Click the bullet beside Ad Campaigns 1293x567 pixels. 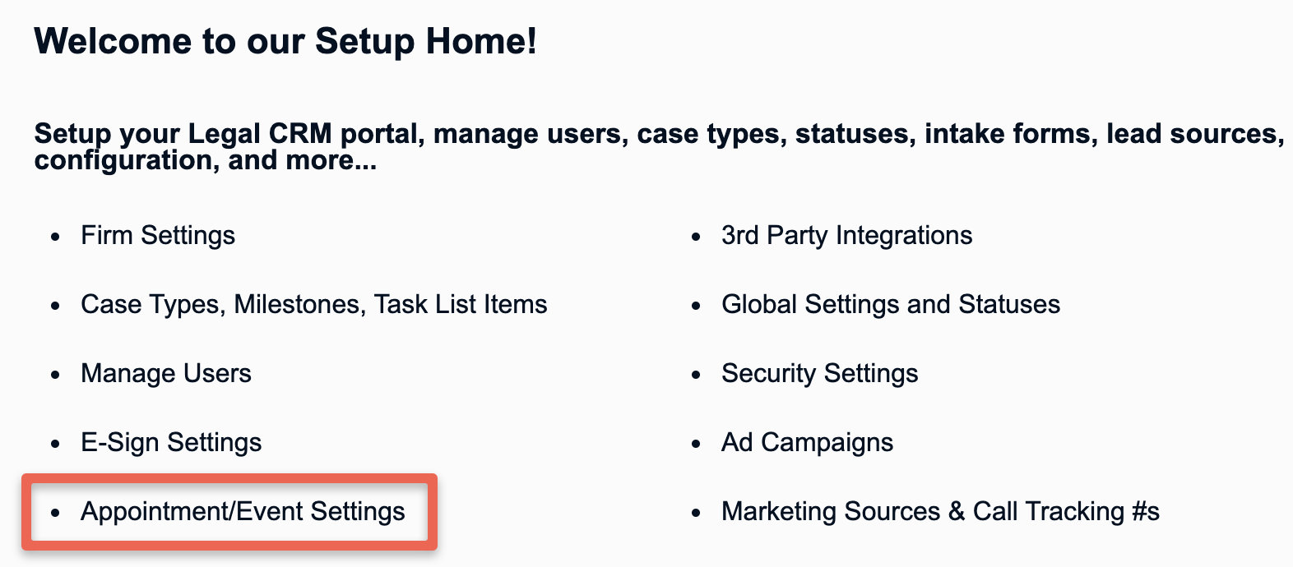click(x=696, y=445)
